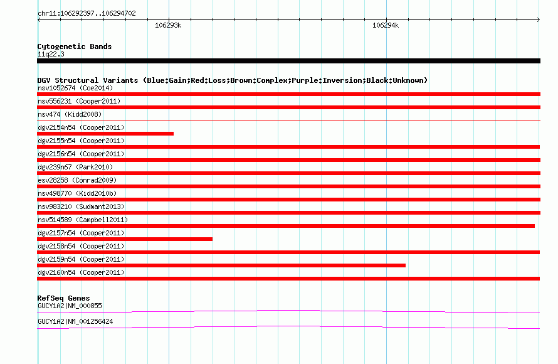
Task: Select the GUCY1A2|NM_001256424 gene label
Action: (x=75, y=321)
